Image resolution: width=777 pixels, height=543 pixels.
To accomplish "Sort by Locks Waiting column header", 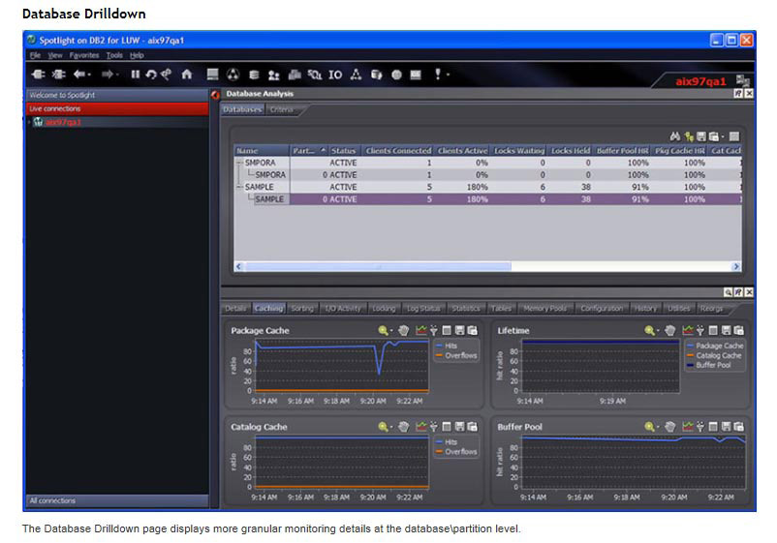I will (x=519, y=150).
